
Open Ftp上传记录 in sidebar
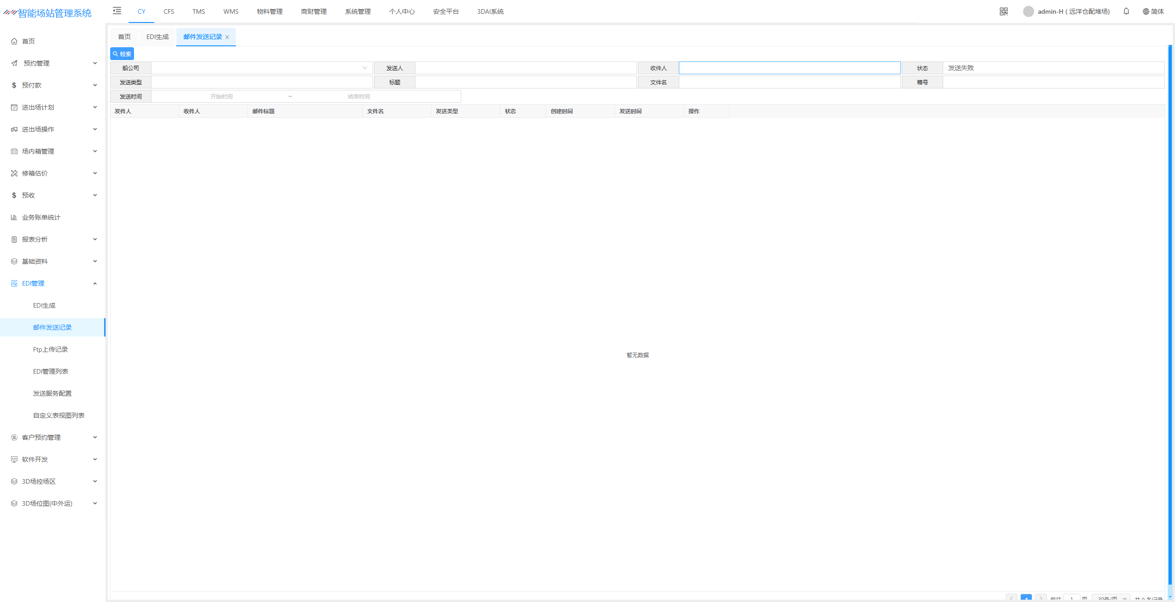pos(50,349)
